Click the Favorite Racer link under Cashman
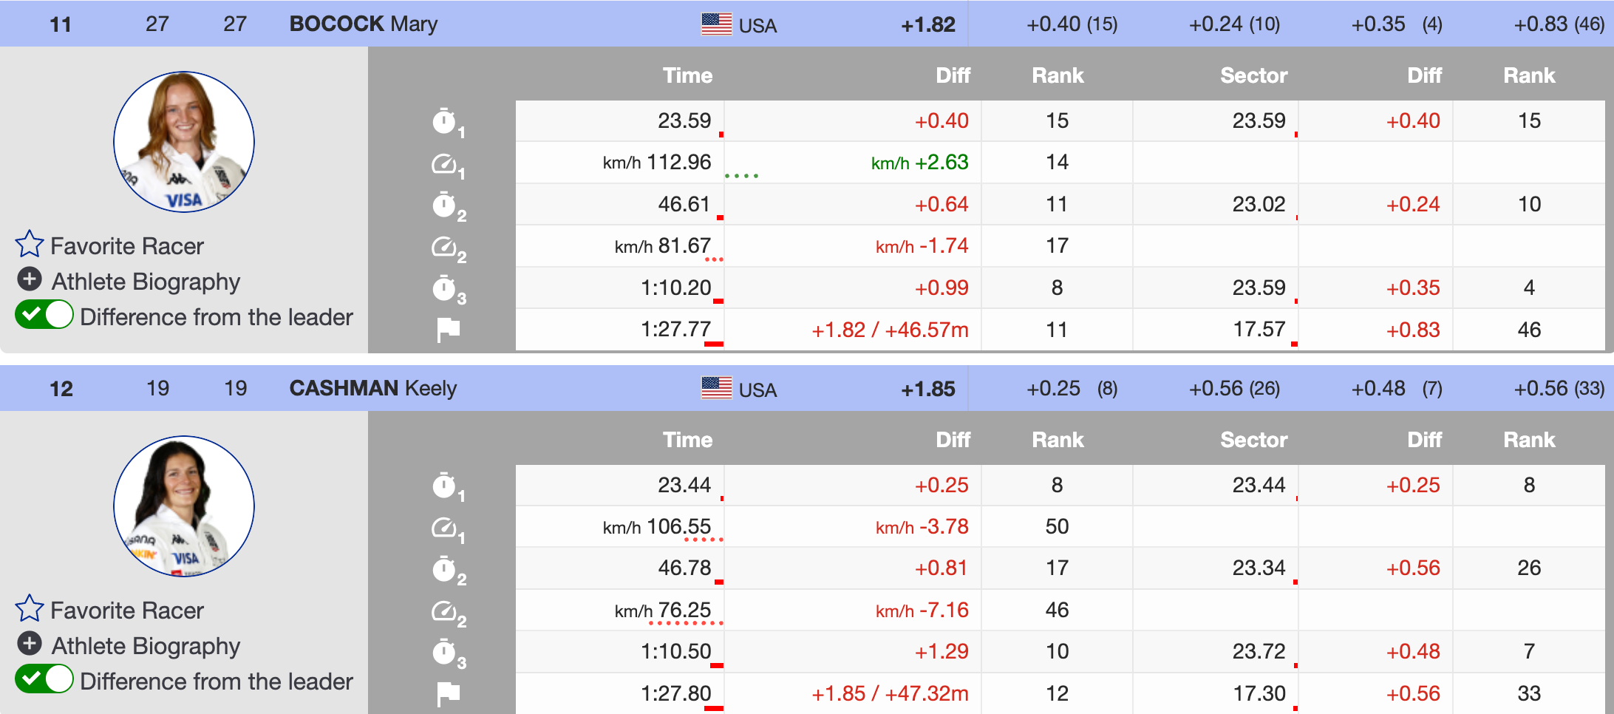Image resolution: width=1614 pixels, height=714 pixels. [x=126, y=611]
